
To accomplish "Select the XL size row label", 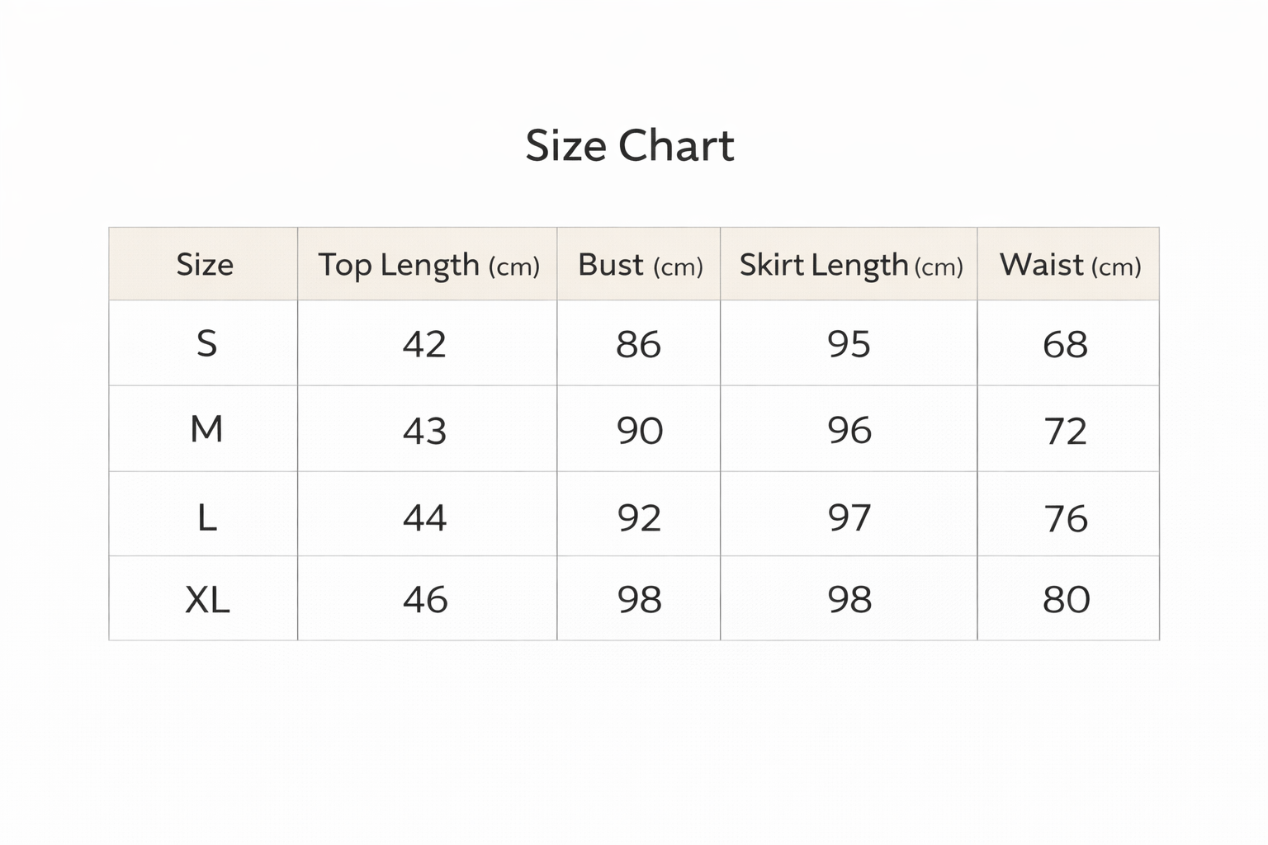I will [x=207, y=599].
